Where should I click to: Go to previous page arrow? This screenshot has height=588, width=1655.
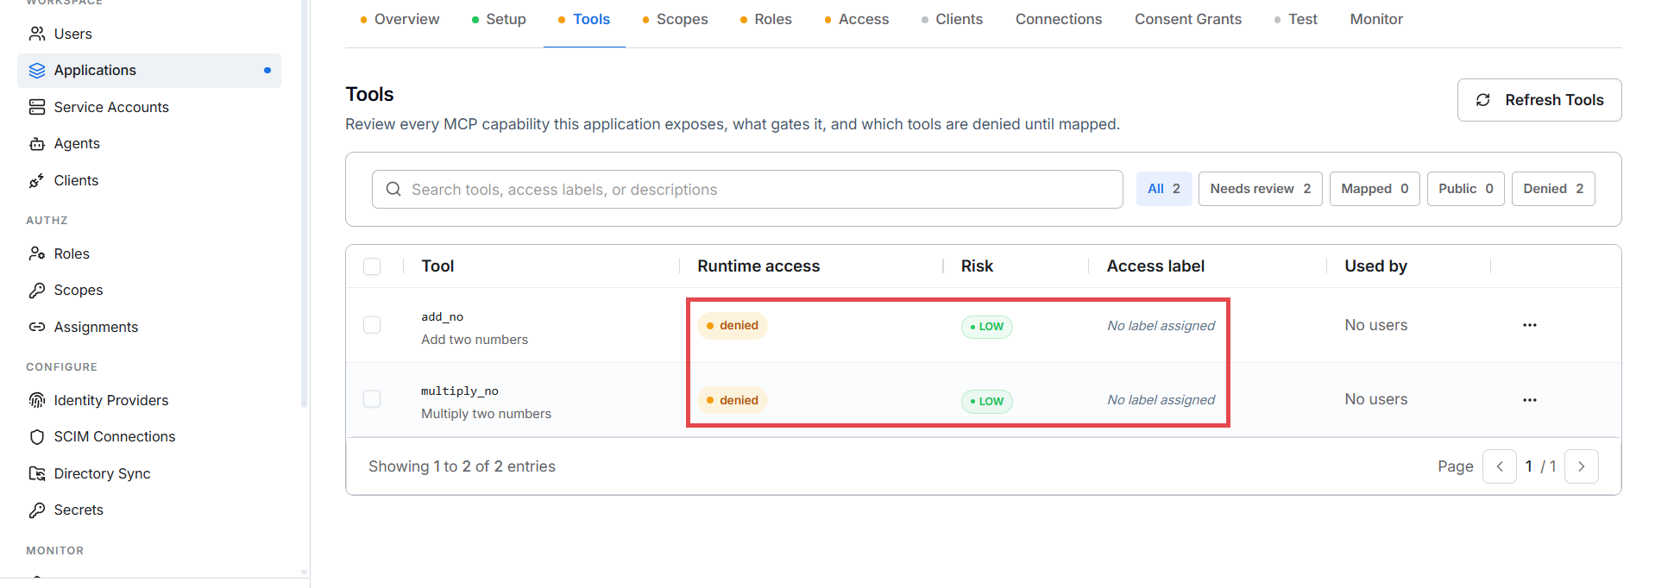point(1500,466)
